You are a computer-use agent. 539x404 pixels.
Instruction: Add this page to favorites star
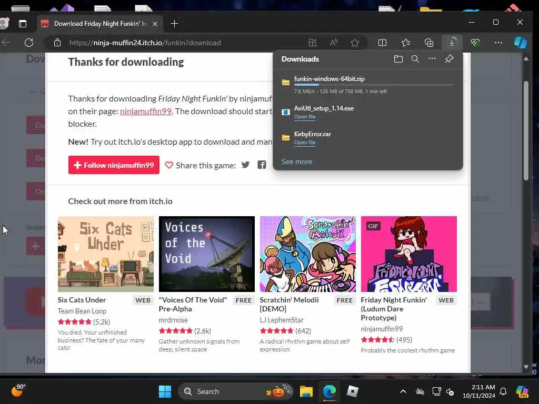tap(355, 43)
